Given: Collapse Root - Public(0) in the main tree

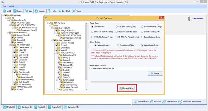Looking at the screenshot, I should pos(8,20).
